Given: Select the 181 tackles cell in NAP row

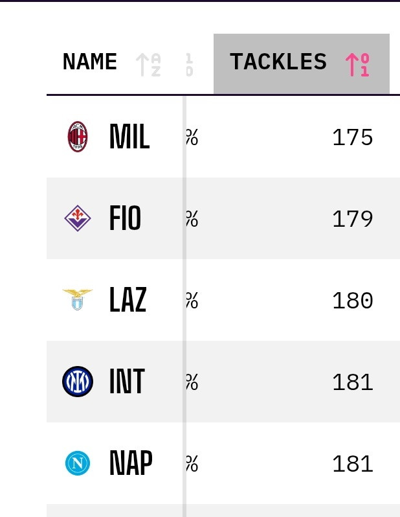Looking at the screenshot, I should 352,465.
